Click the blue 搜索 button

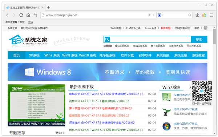pyautogui.click(x=199, y=40)
